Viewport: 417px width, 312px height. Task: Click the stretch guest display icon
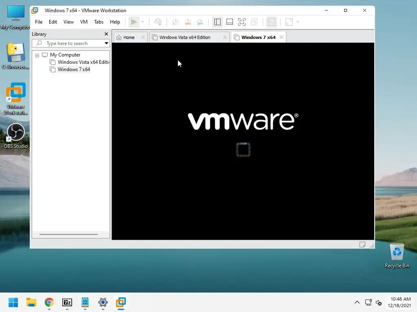point(289,22)
